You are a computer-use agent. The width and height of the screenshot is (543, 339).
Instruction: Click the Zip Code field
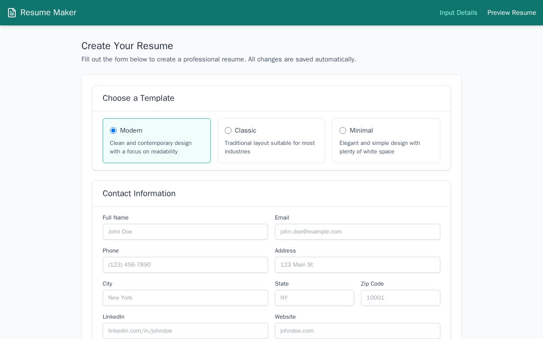click(x=400, y=298)
